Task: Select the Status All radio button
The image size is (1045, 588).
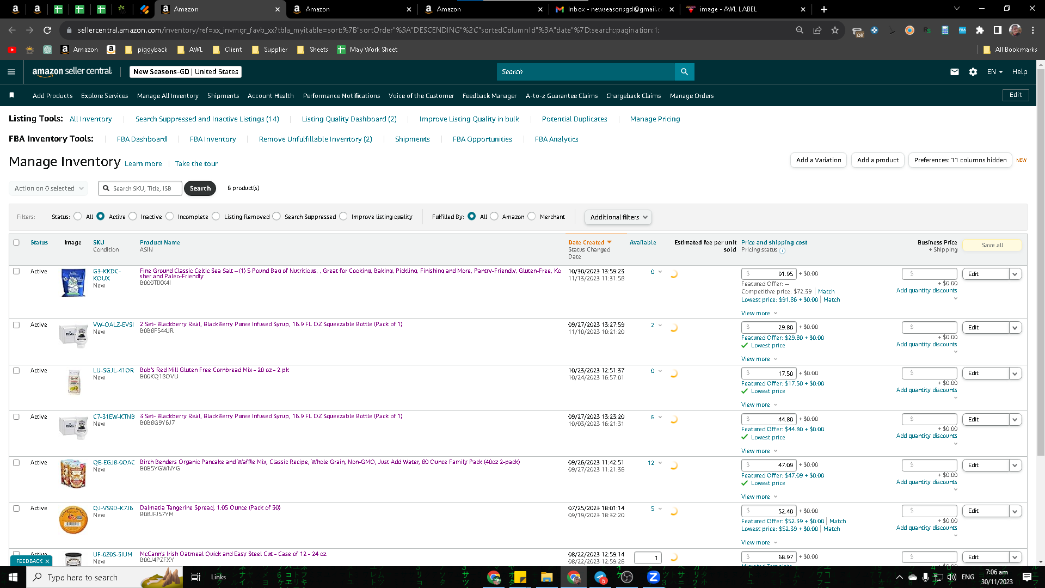Action: tap(78, 216)
